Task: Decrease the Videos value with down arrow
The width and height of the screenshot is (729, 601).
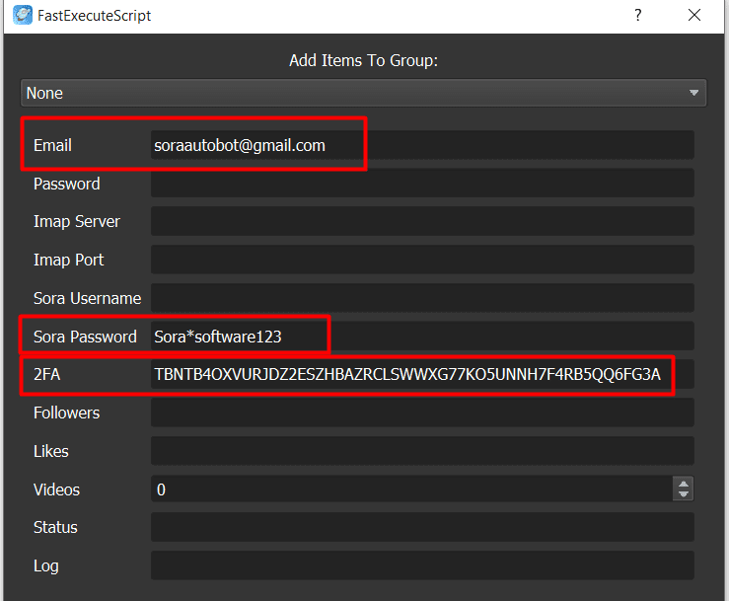Action: point(683,495)
